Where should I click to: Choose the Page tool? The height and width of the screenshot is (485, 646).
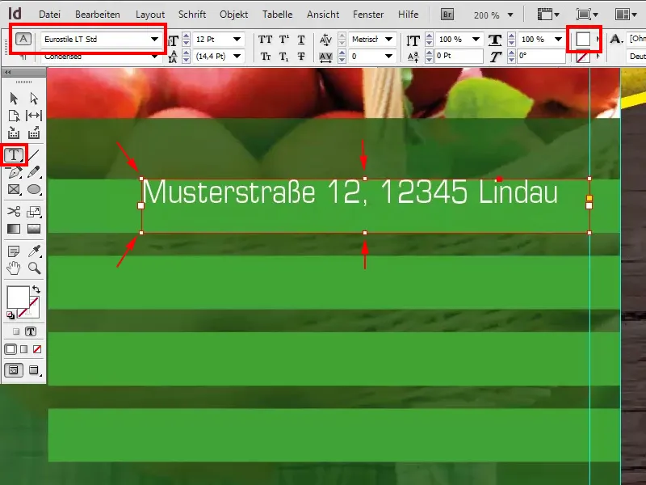click(14, 116)
